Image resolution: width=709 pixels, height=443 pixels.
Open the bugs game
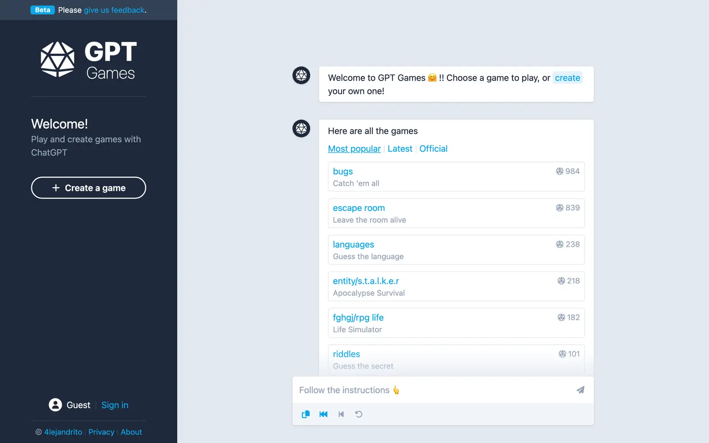(x=343, y=171)
